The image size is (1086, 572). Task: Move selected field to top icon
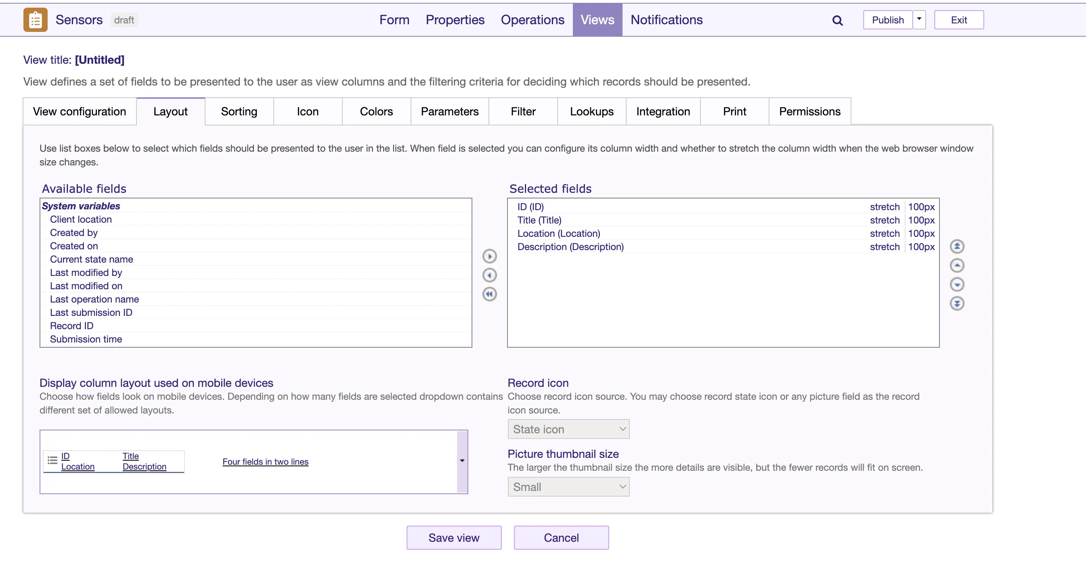[x=956, y=246]
